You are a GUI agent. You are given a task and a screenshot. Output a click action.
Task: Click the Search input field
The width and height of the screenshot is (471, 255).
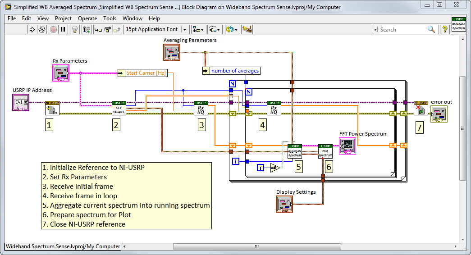401,30
